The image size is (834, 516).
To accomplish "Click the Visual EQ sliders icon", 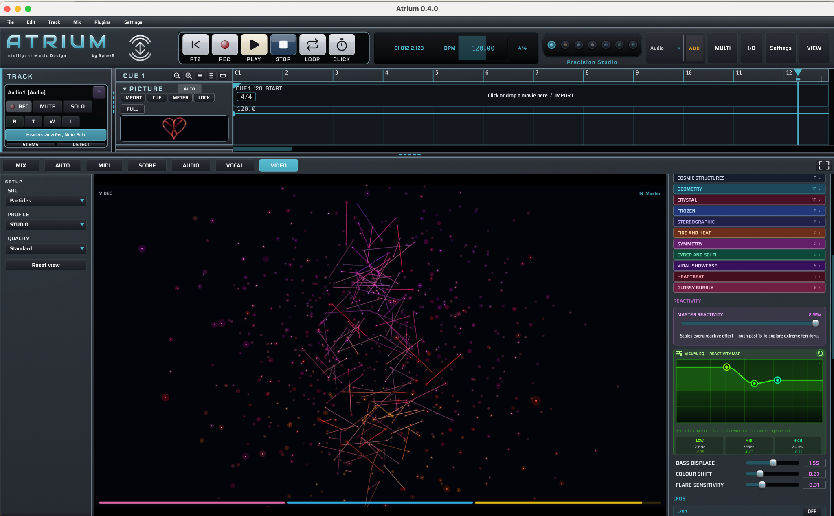I will click(679, 354).
